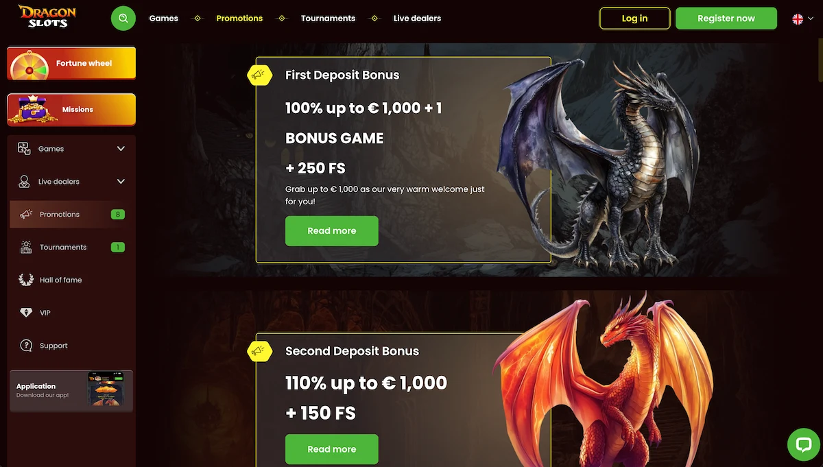The width and height of the screenshot is (823, 467).
Task: Open the Fortune wheel banner
Action: [71, 63]
